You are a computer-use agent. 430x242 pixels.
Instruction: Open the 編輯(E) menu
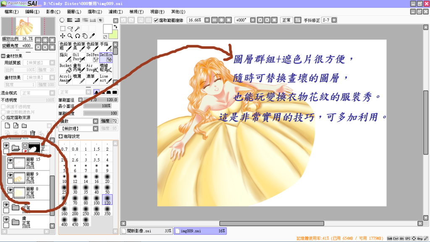point(32,12)
